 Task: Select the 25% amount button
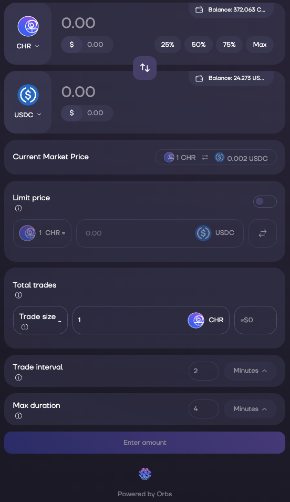(x=168, y=45)
